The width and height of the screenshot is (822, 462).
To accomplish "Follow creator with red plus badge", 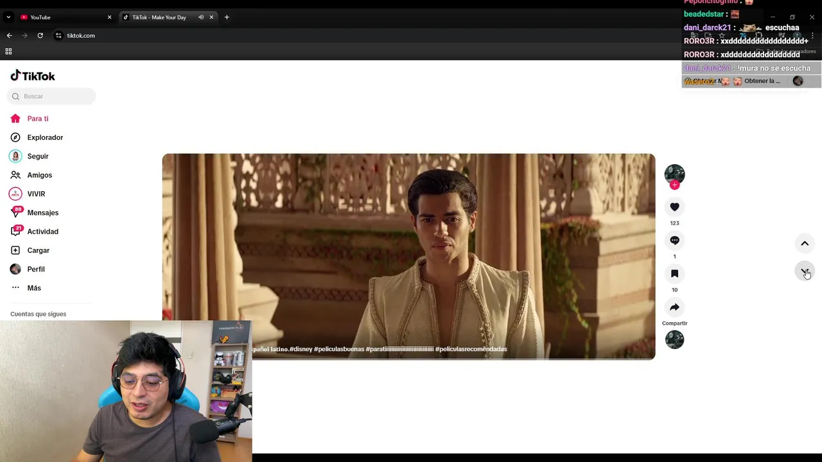I will (674, 185).
